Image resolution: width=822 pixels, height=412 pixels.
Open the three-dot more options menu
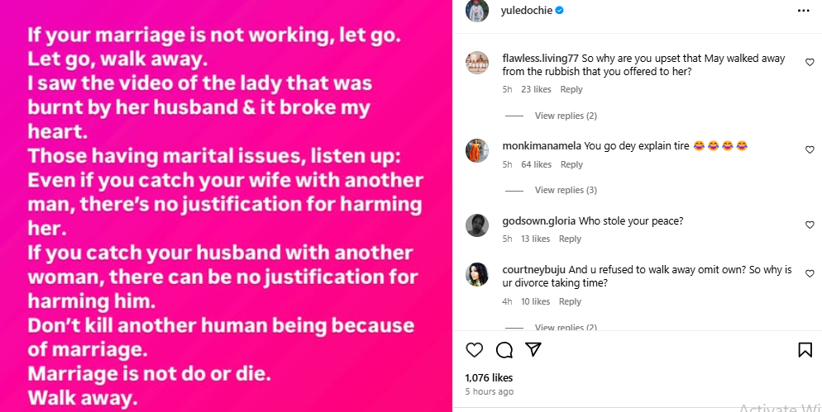(804, 11)
